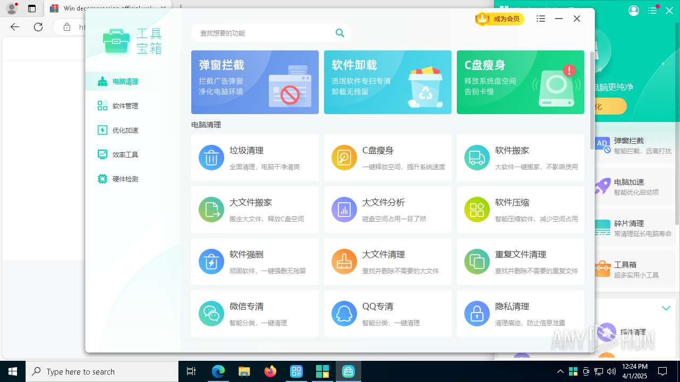Open 电脑加速 rocket icon in background window
The width and height of the screenshot is (680, 382).
coord(602,186)
